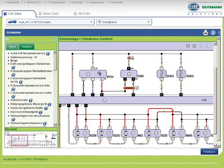Collapse the left sidebar panel
The height and width of the screenshot is (168, 224).
click(x=7, y=39)
